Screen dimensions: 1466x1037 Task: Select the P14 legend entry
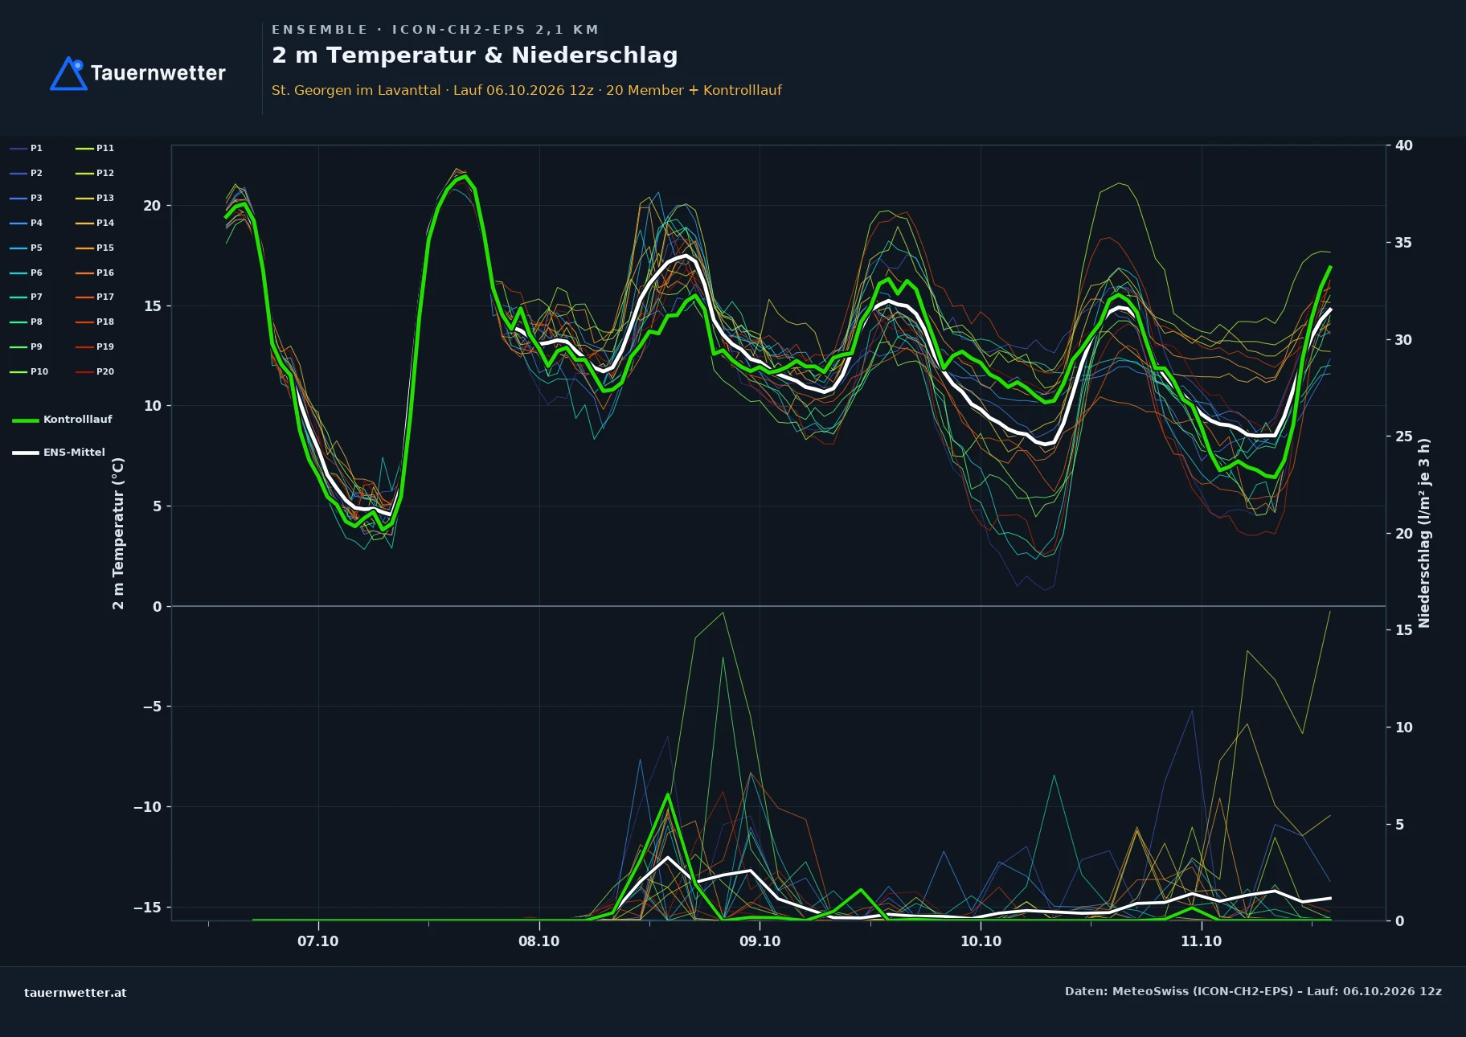[x=95, y=223]
